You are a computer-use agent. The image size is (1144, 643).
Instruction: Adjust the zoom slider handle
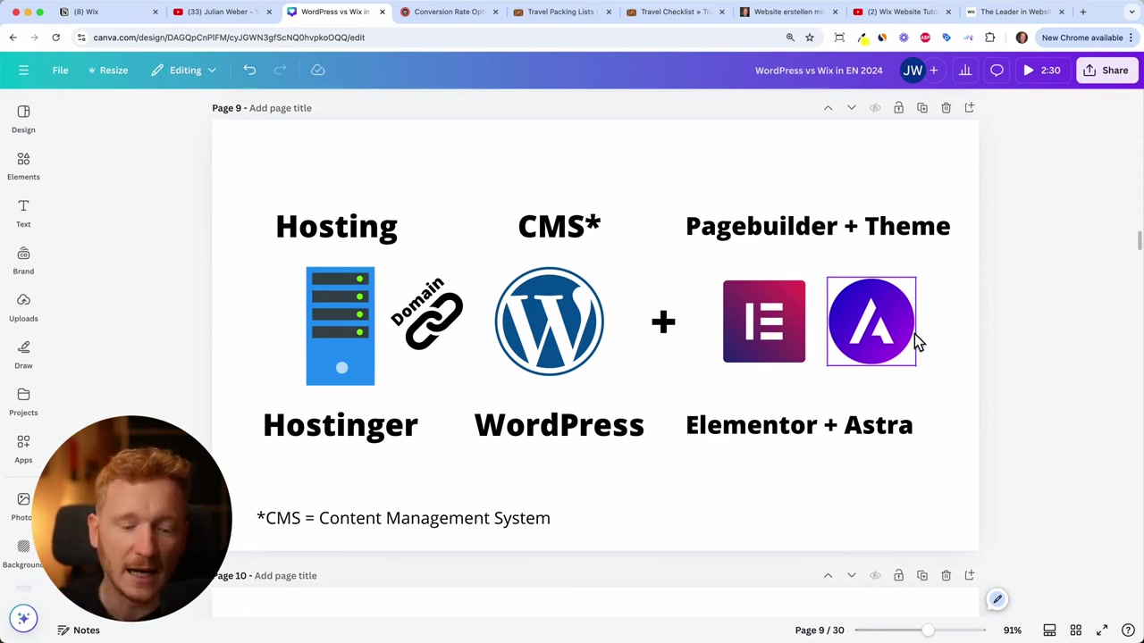tap(929, 630)
